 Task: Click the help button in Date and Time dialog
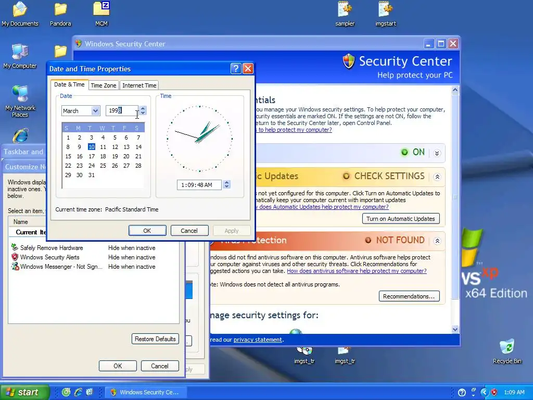(x=236, y=69)
